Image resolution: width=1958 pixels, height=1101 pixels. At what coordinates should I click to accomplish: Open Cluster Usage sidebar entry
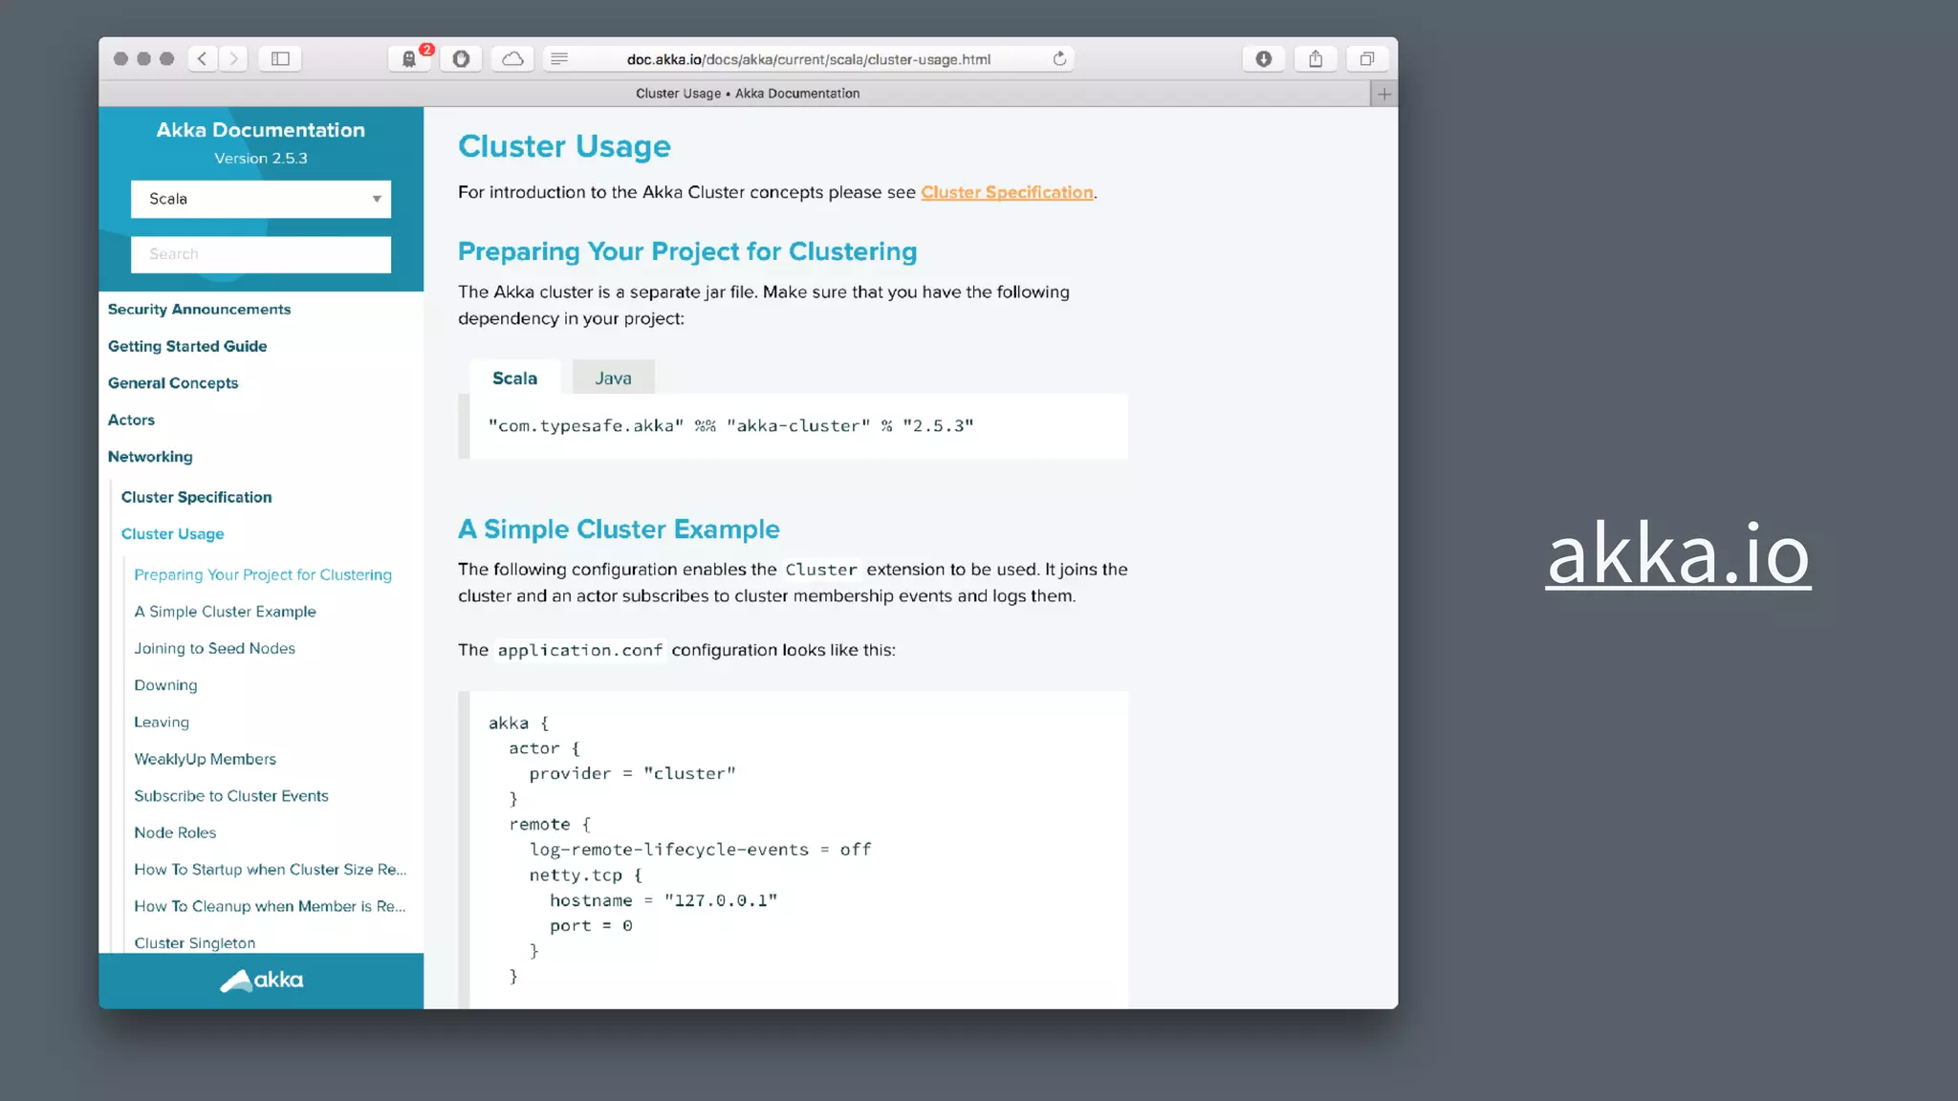pos(172,534)
